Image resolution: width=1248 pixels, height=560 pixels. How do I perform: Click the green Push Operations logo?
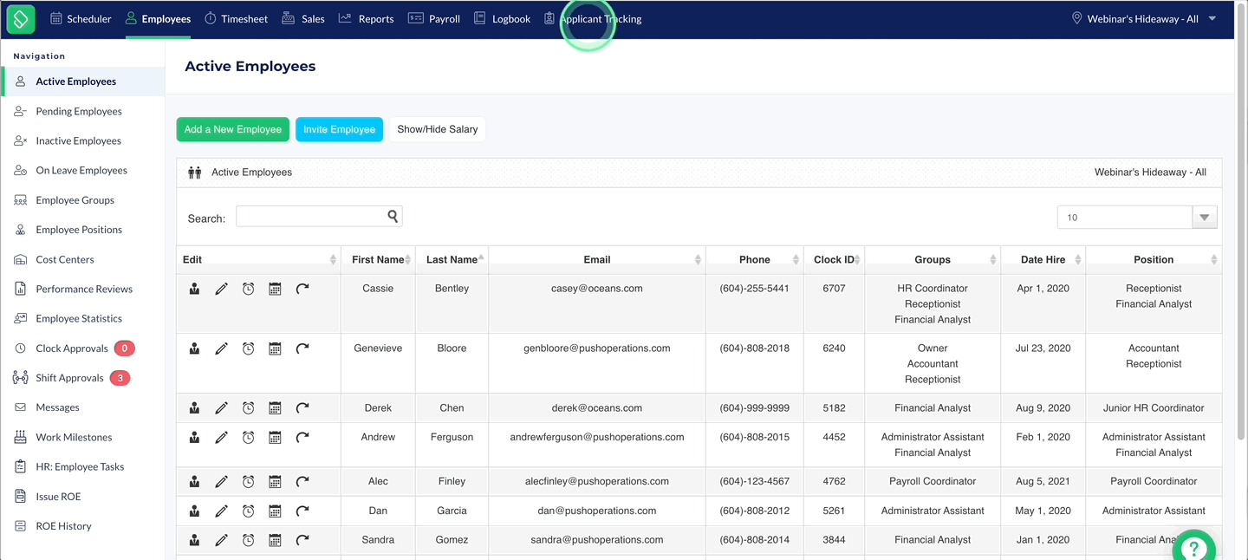click(20, 18)
